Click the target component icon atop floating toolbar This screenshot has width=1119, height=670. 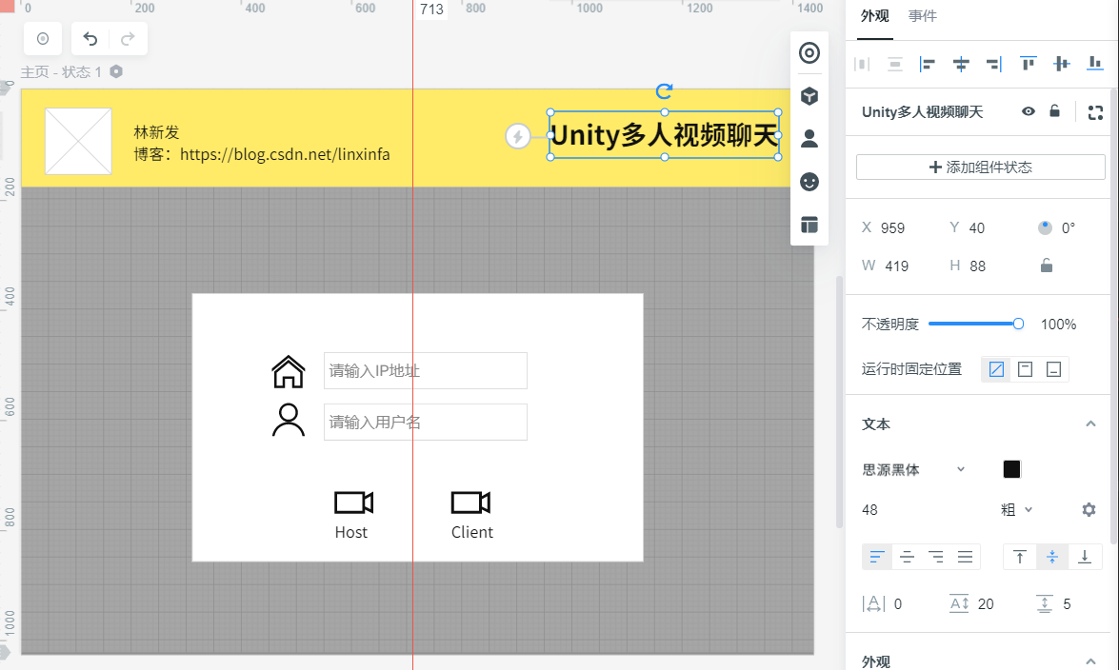809,53
